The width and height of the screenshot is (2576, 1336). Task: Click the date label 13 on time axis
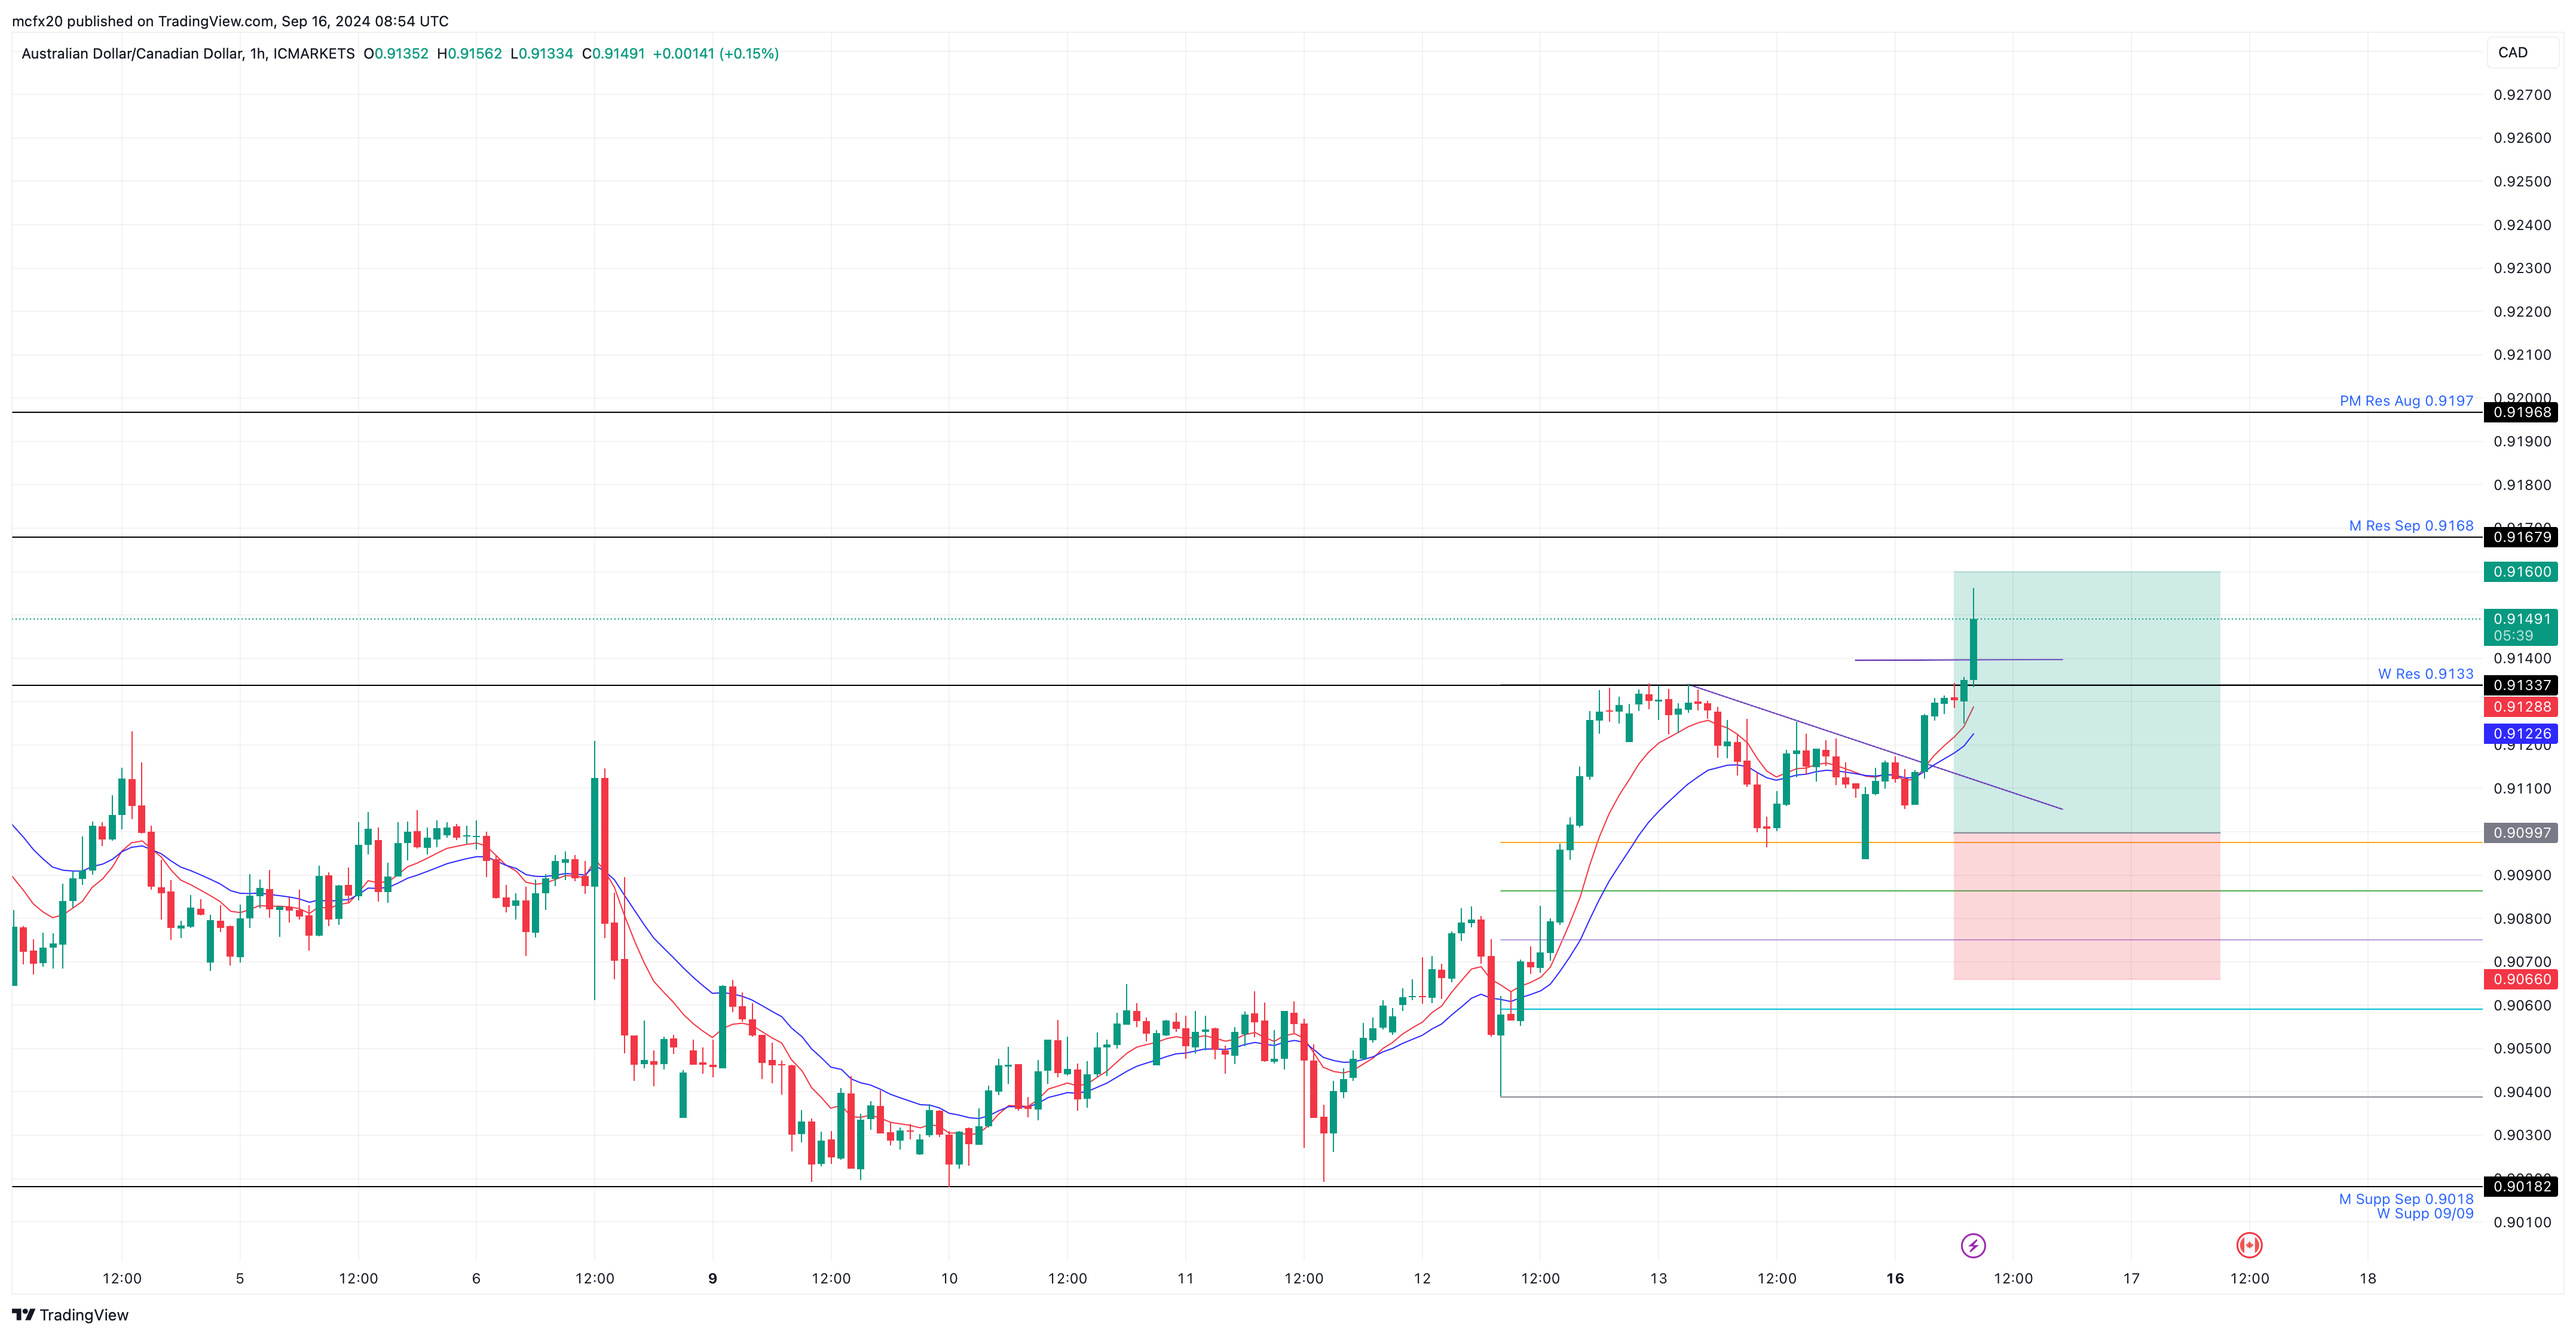[1658, 1278]
